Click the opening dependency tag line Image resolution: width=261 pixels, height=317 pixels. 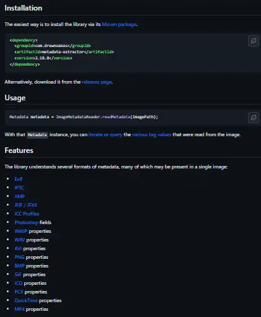point(24,40)
